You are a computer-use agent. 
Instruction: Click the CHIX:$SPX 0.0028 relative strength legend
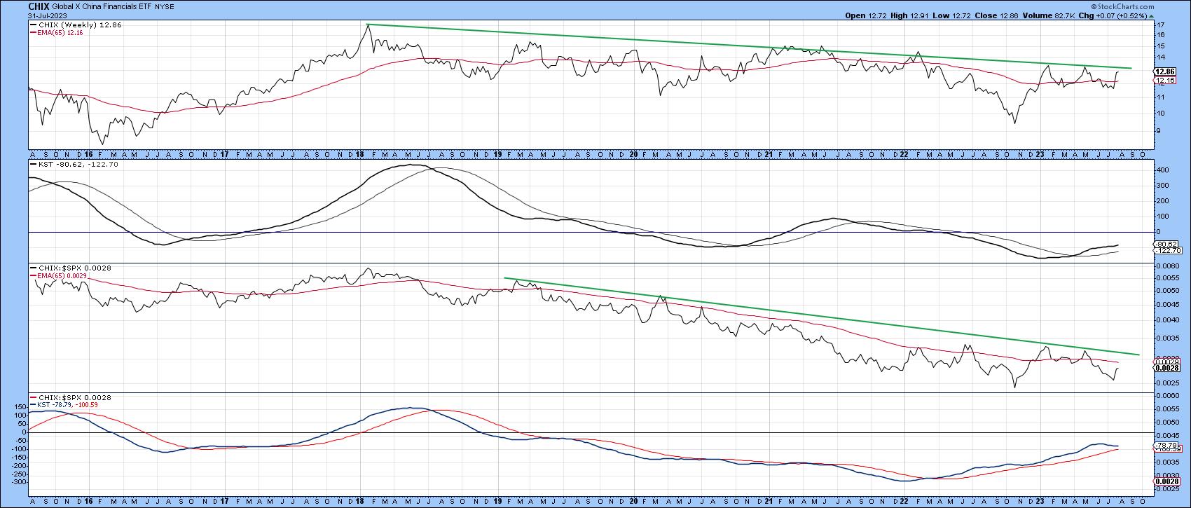tap(67, 268)
